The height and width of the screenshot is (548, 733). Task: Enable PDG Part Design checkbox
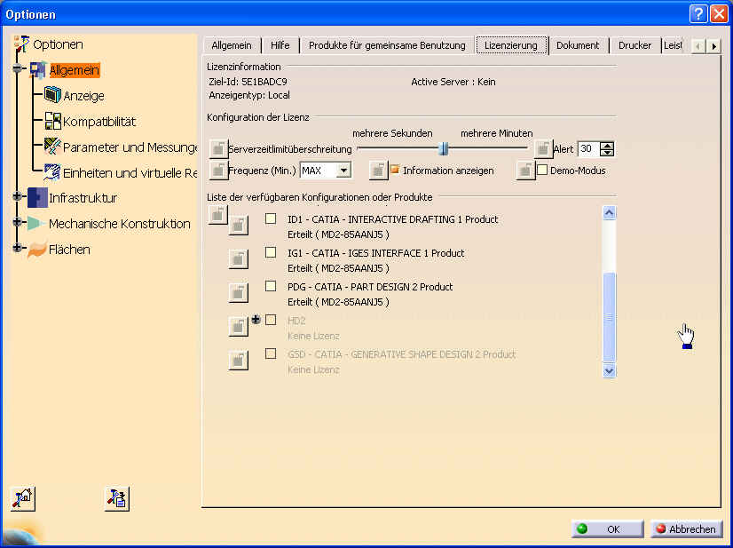click(270, 286)
